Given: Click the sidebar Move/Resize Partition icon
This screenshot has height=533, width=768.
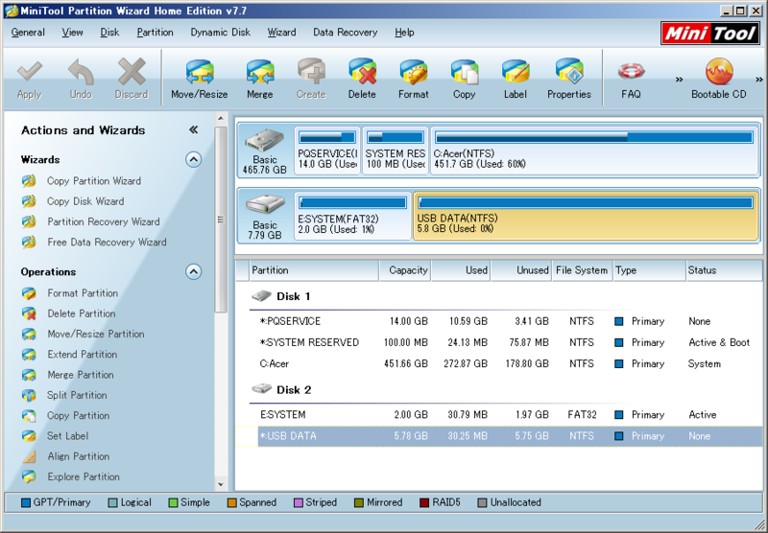Looking at the screenshot, I should point(29,334).
